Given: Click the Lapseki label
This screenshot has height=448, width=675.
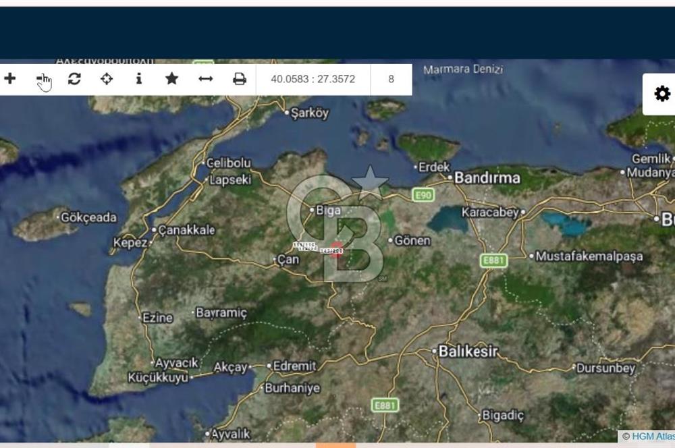Looking at the screenshot, I should click(230, 179).
